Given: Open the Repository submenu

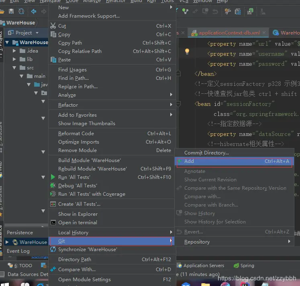Looking at the screenshot, I should point(235,242).
